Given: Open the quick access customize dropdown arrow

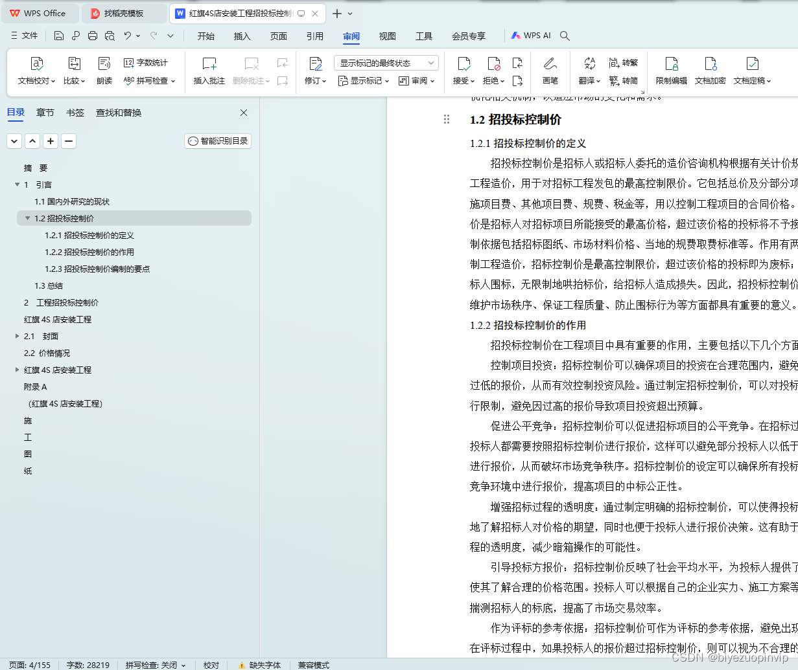Looking at the screenshot, I should tap(170, 36).
